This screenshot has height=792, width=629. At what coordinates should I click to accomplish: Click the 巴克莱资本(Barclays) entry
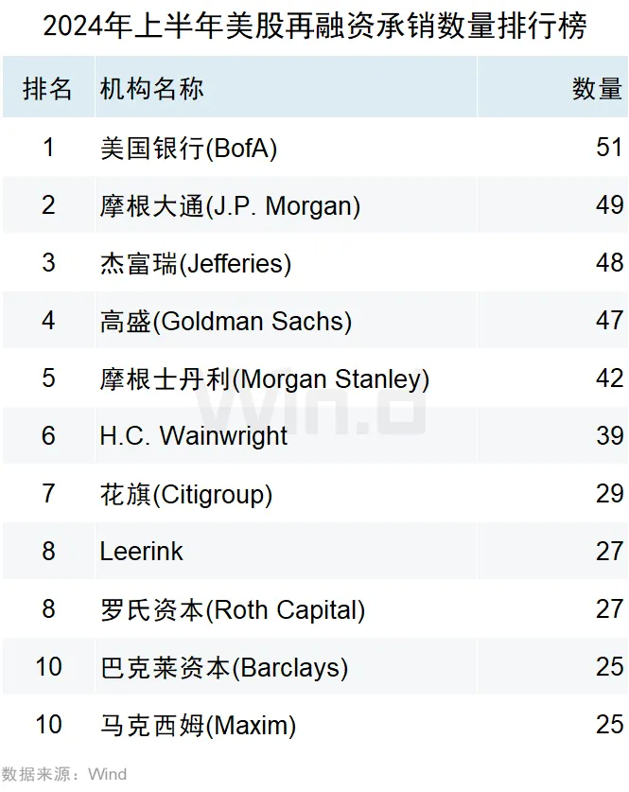pos(224,667)
